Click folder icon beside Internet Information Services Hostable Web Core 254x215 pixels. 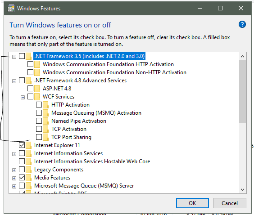point(29,161)
